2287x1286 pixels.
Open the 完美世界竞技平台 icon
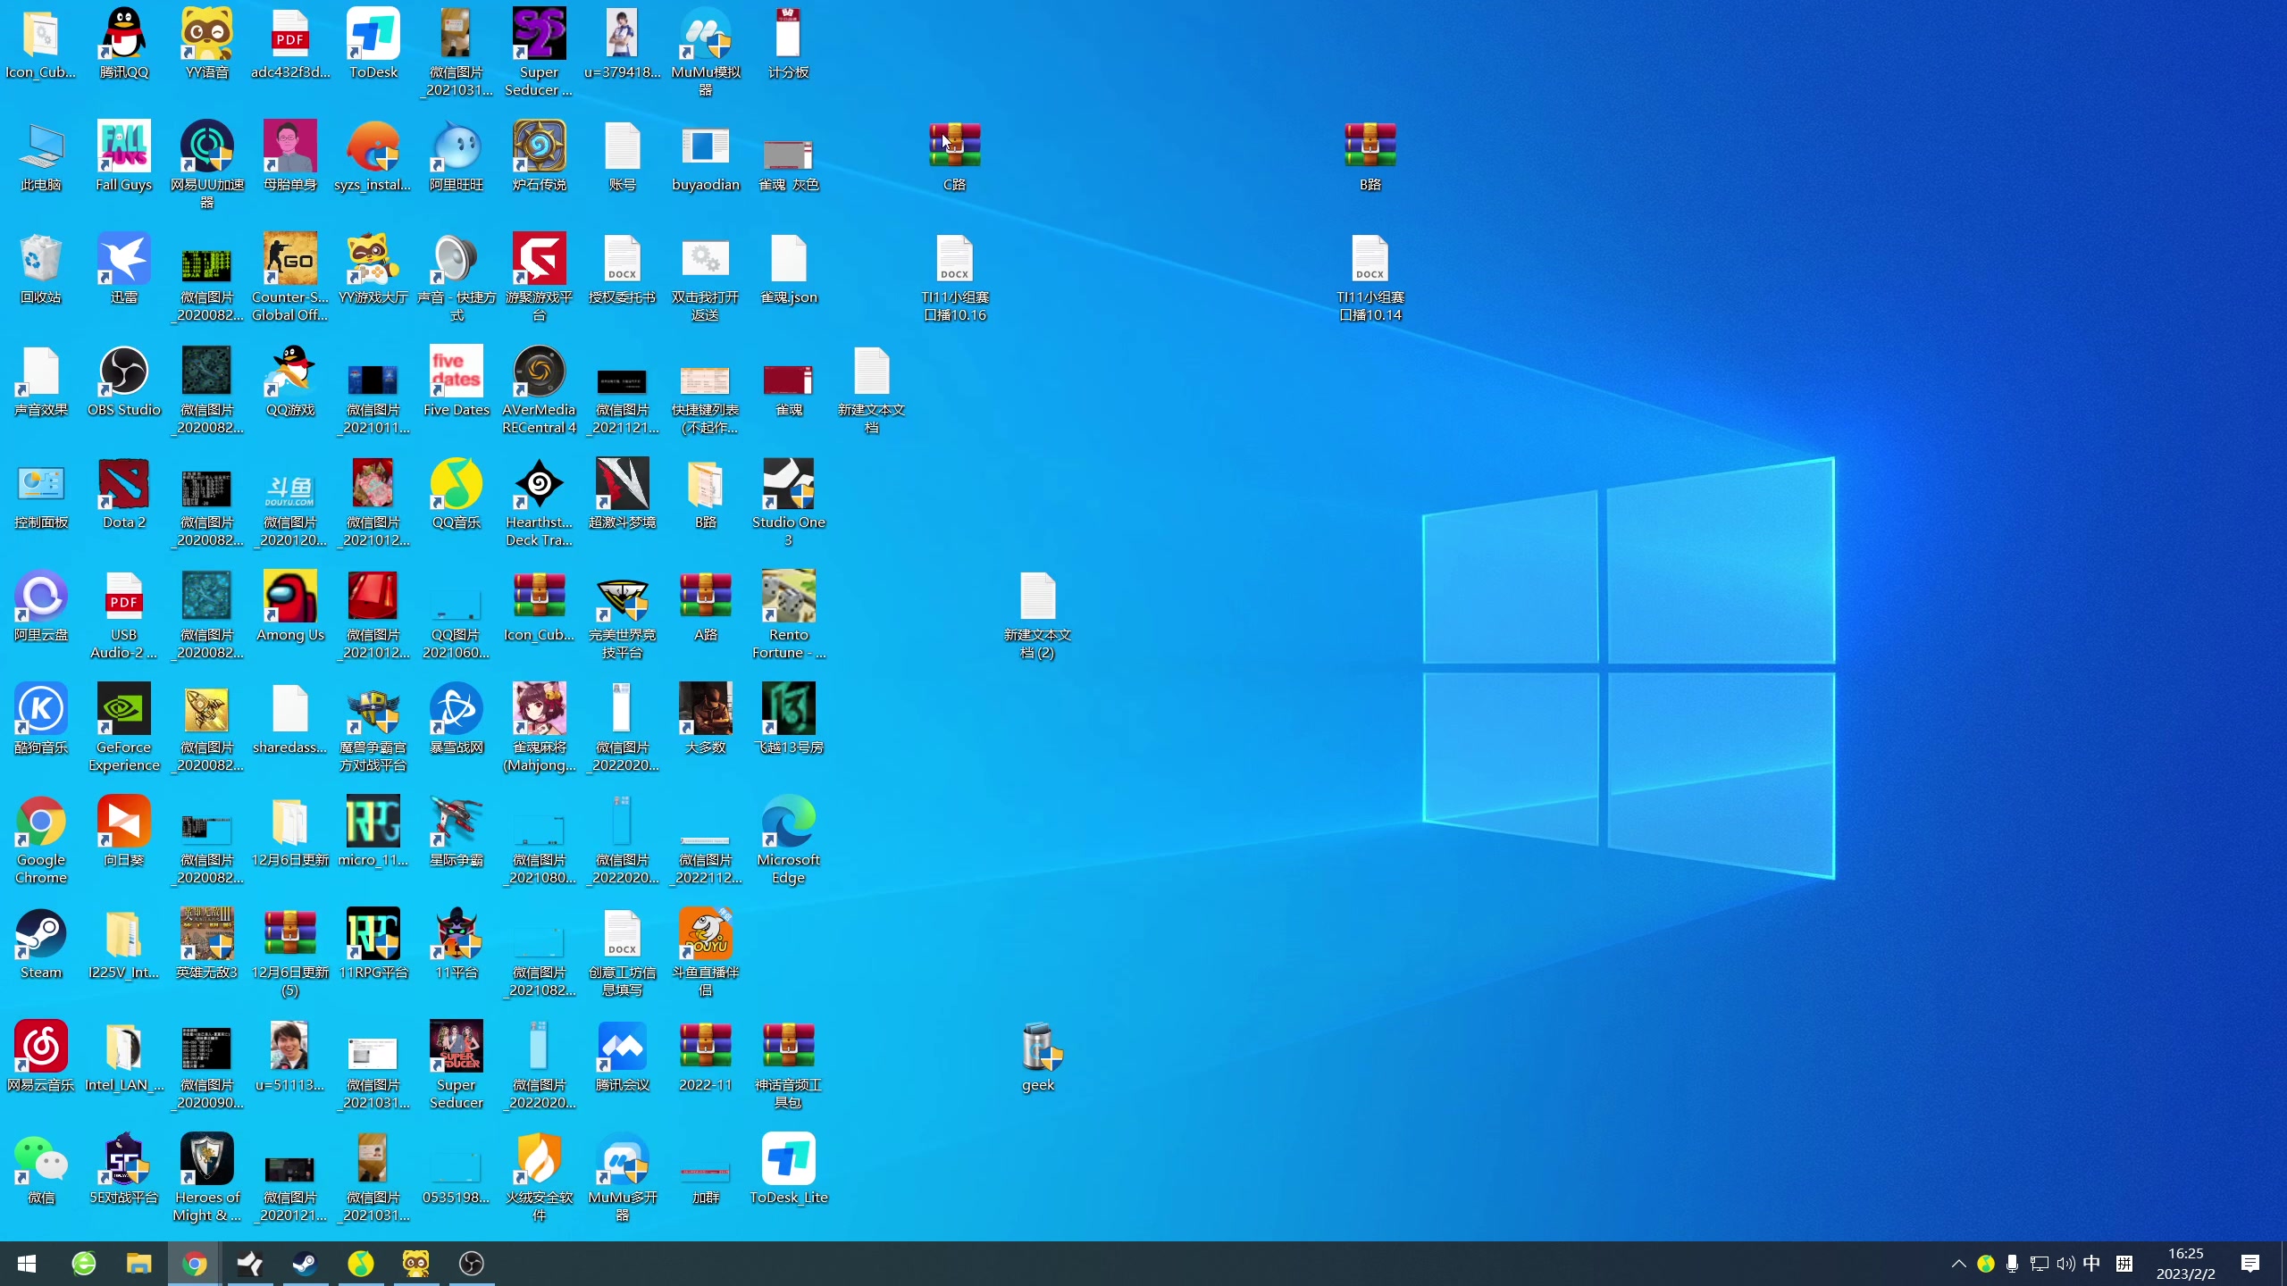[623, 614]
